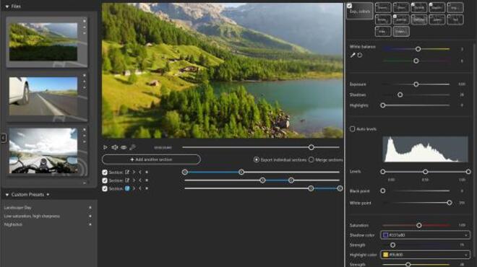The image size is (477, 267).
Task: Click highlighted blue edit icon of third section
Action: point(127,188)
